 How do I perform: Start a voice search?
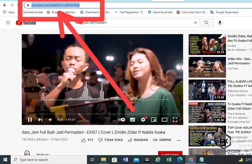(x=220, y=23)
